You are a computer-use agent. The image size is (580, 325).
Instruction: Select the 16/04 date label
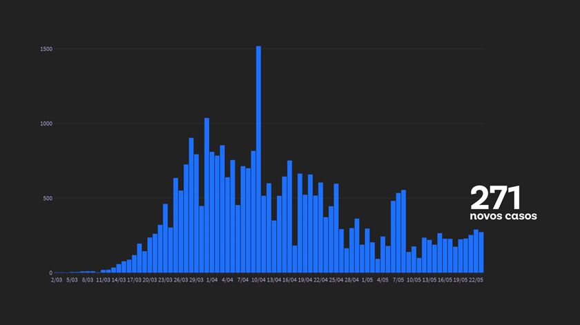(289, 280)
